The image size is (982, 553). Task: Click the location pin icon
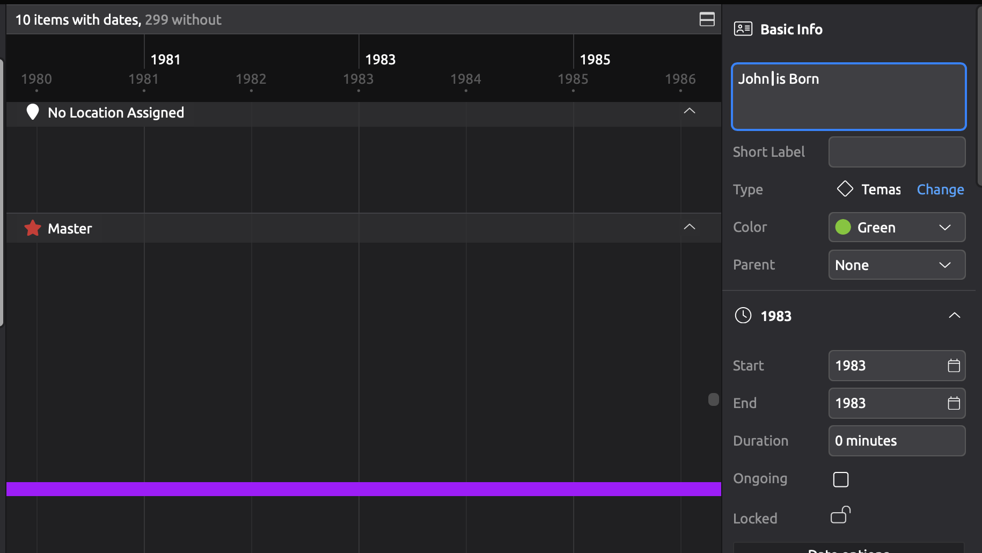click(33, 112)
